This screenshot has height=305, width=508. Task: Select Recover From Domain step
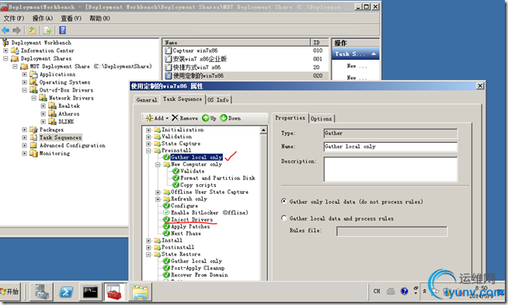(x=200, y=275)
